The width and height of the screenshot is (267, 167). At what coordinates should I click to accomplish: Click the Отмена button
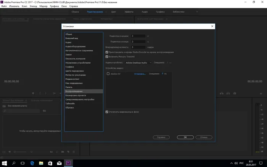pyautogui.click(x=204, y=137)
